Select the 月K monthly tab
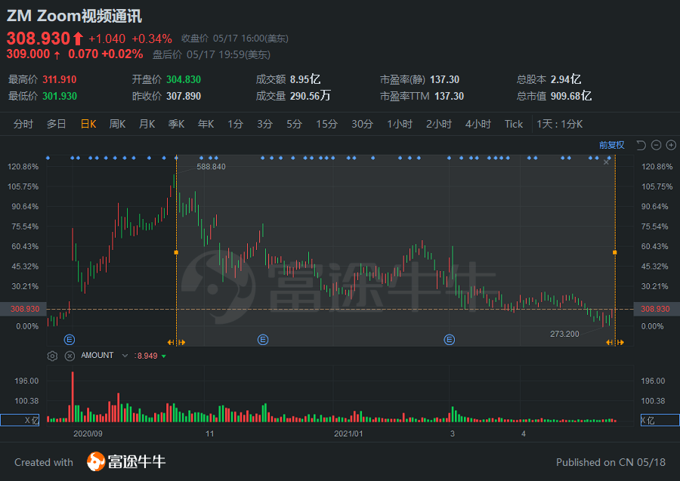The height and width of the screenshot is (481, 680). pos(147,125)
